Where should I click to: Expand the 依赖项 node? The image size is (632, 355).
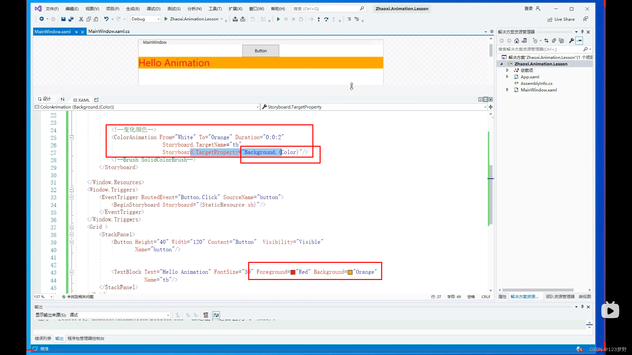point(507,70)
